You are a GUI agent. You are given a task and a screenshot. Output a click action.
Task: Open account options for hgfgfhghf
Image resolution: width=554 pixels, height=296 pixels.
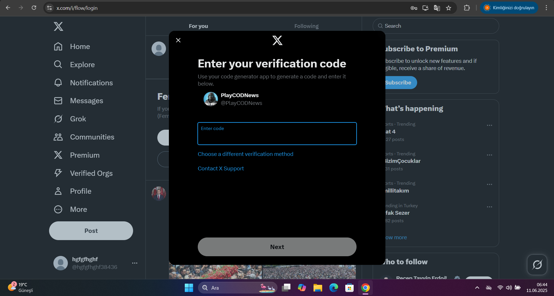click(135, 263)
